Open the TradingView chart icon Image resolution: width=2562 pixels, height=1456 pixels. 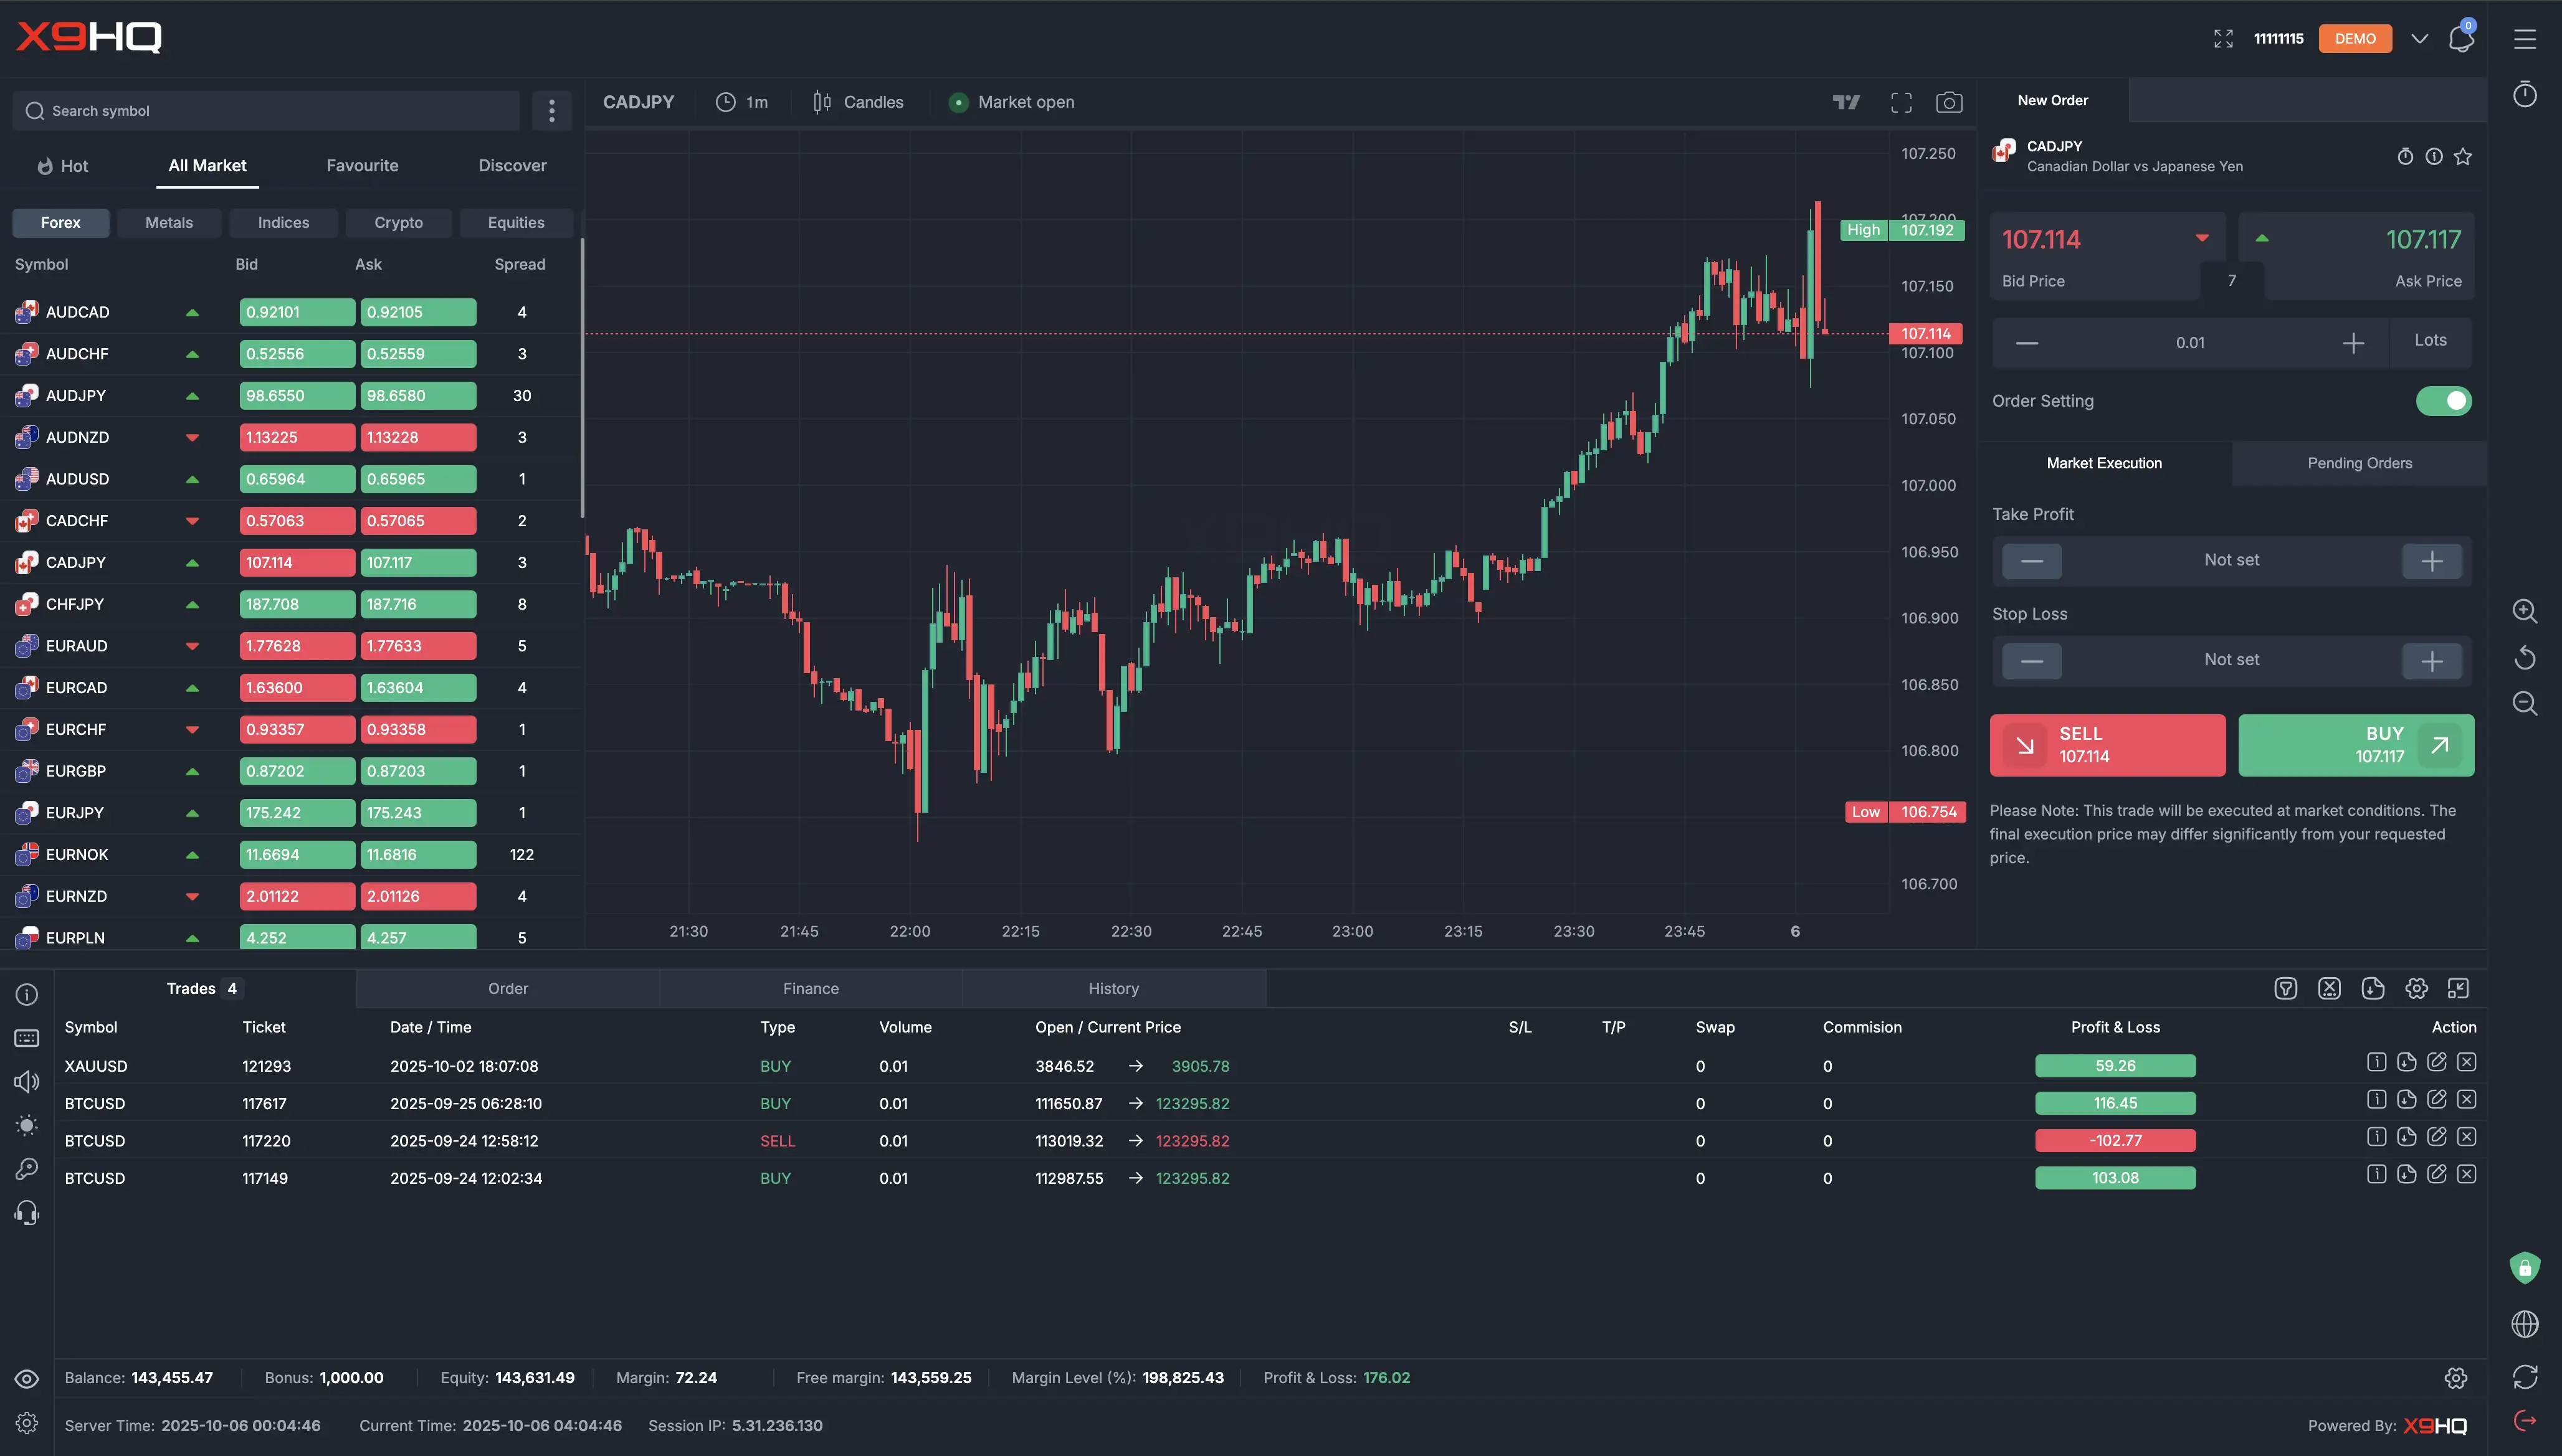(x=1845, y=102)
